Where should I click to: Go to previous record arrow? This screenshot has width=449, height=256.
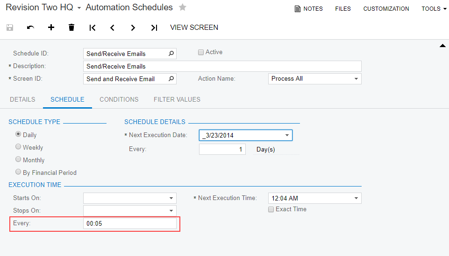(x=113, y=28)
